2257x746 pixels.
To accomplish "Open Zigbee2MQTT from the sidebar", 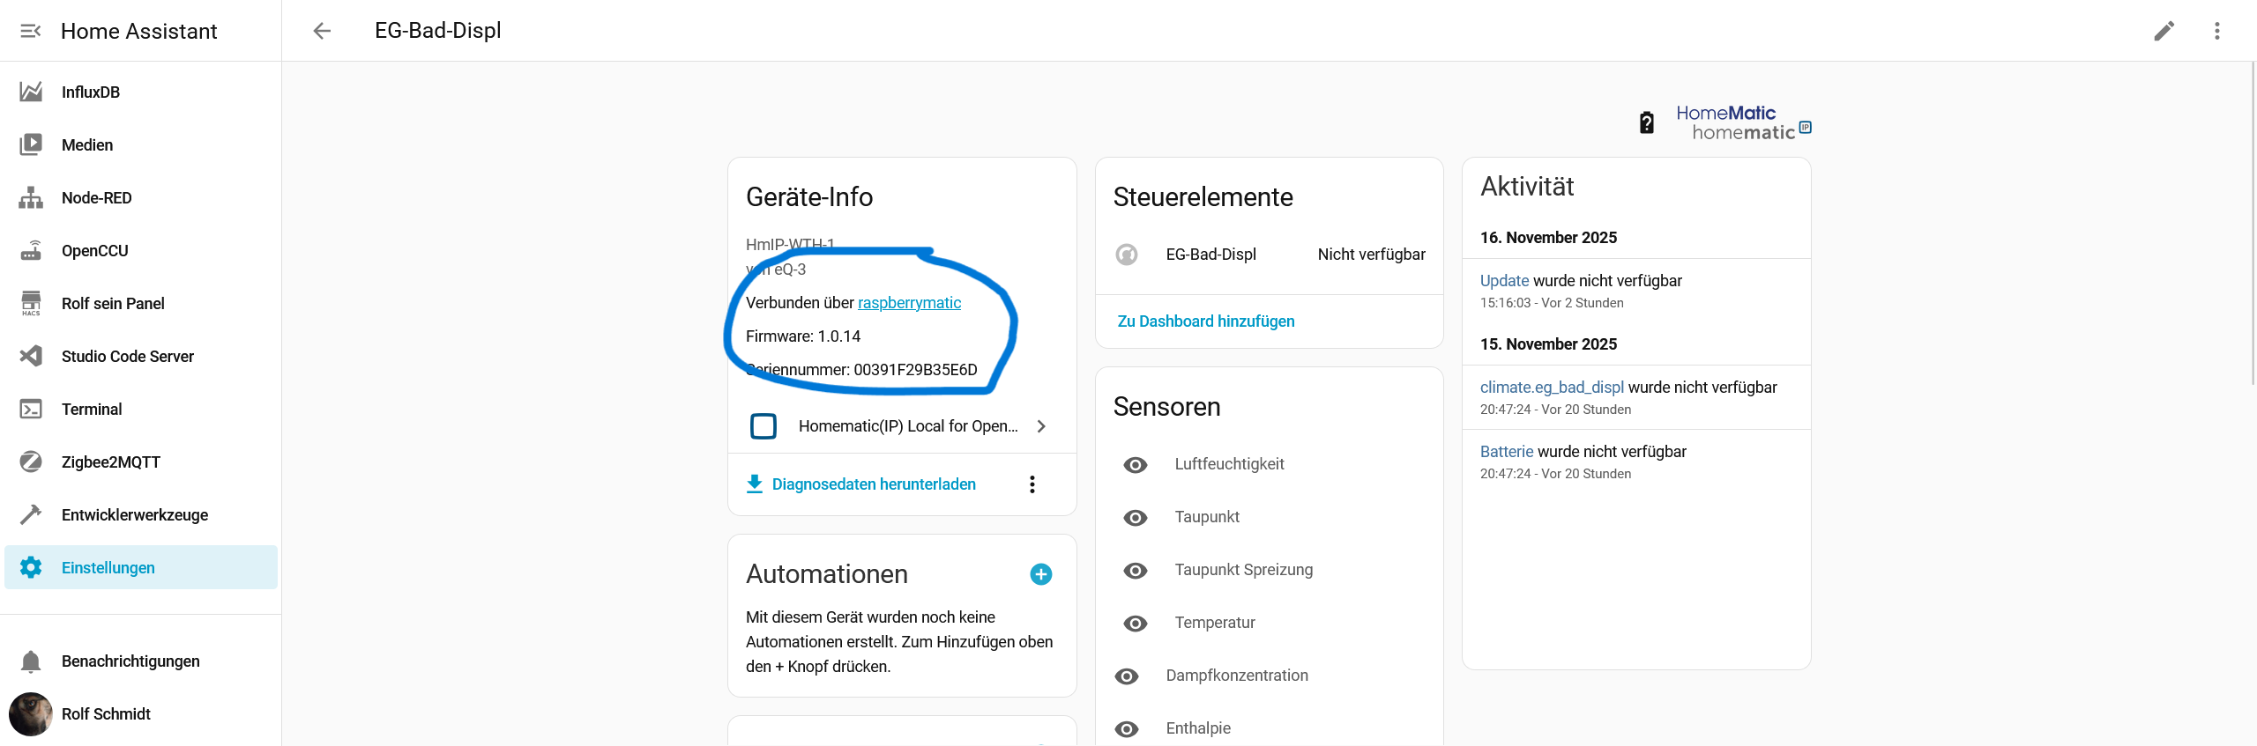I will click(31, 462).
